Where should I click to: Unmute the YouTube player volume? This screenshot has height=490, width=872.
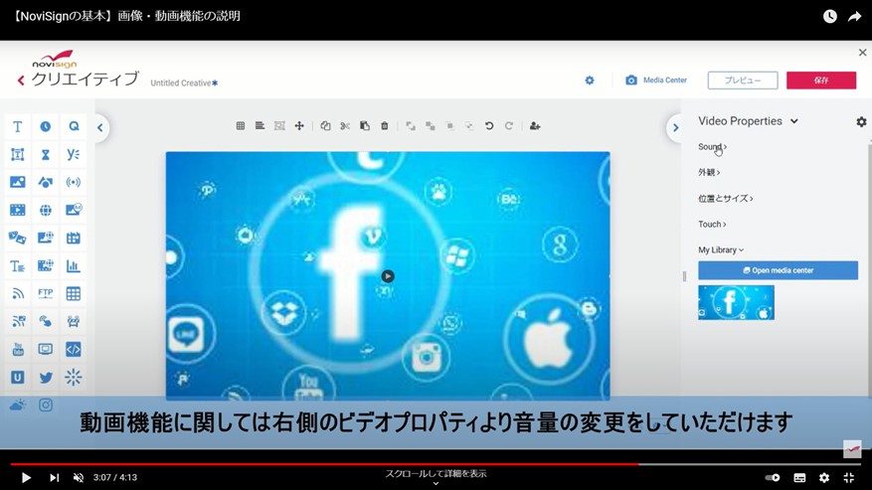(79, 477)
